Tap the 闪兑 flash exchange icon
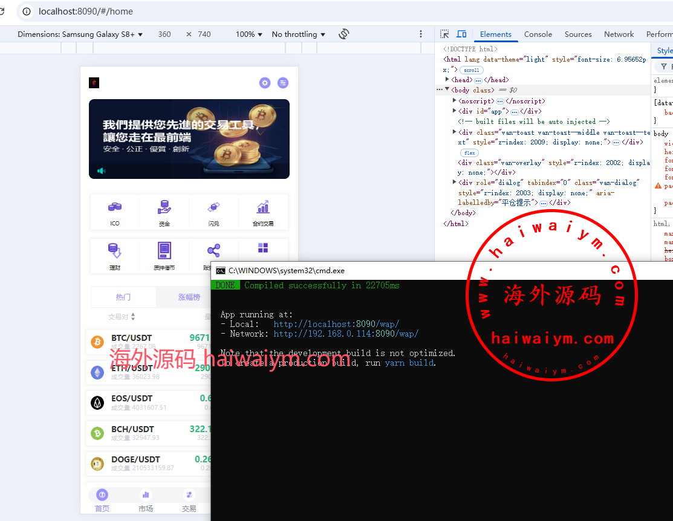Viewport: 673px width, 521px height. (x=213, y=208)
